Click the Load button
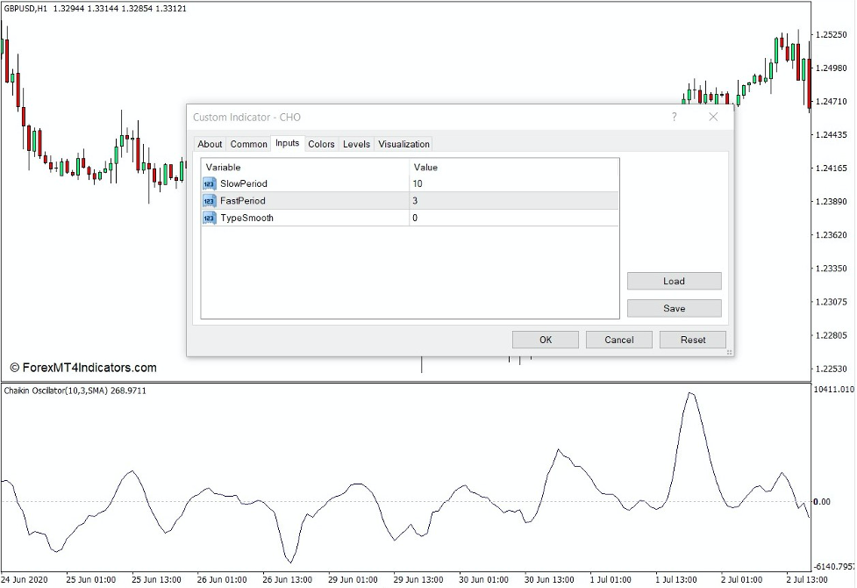857x588 pixels. (674, 281)
